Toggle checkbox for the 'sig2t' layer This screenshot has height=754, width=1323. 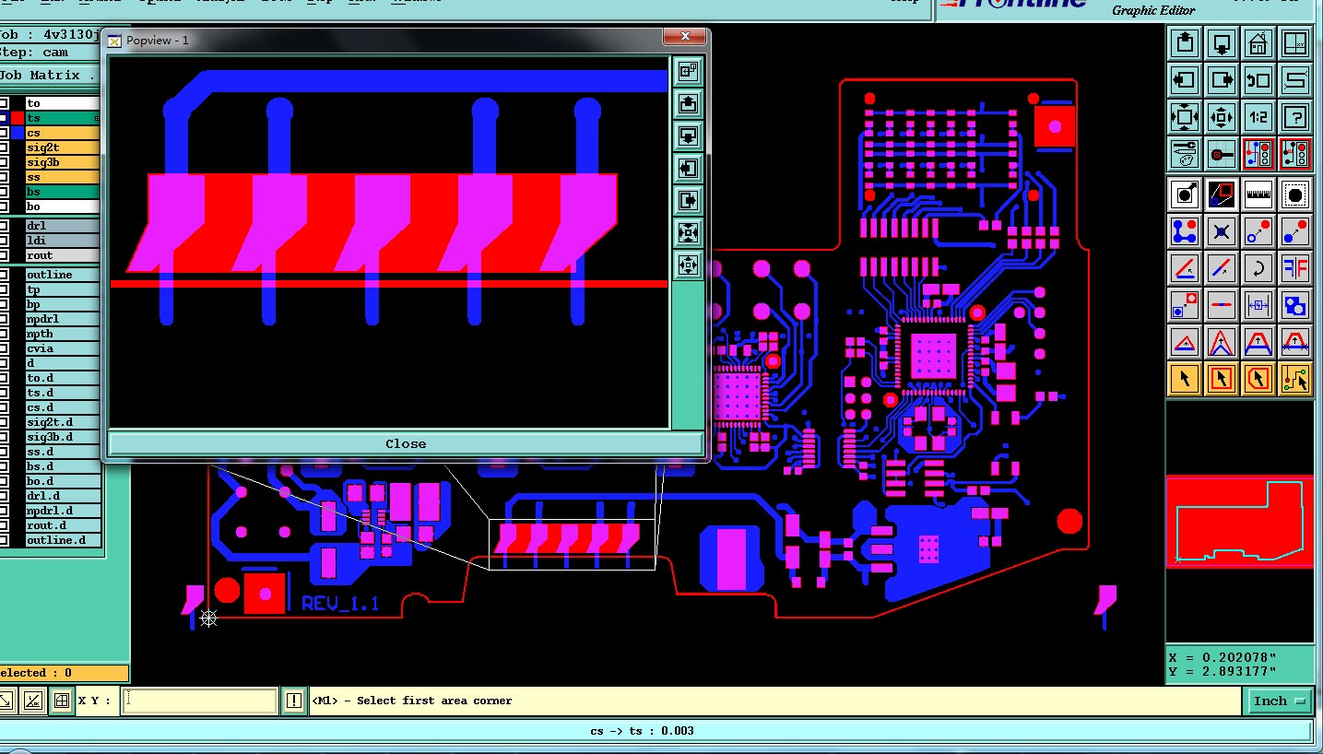point(4,147)
